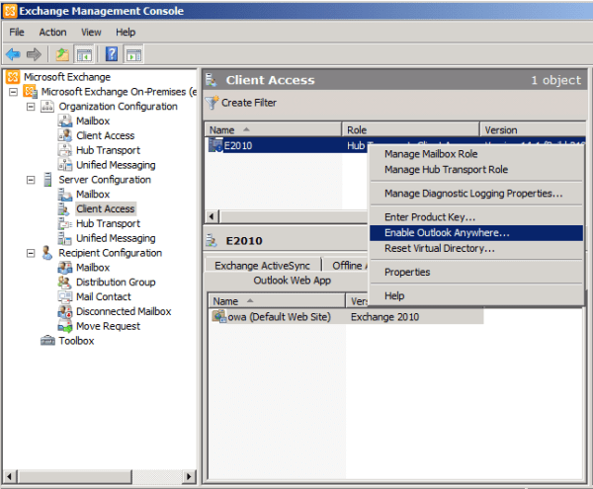
Task: Click the Microsoft Exchange On-Premises node icon
Action: [x=31, y=92]
